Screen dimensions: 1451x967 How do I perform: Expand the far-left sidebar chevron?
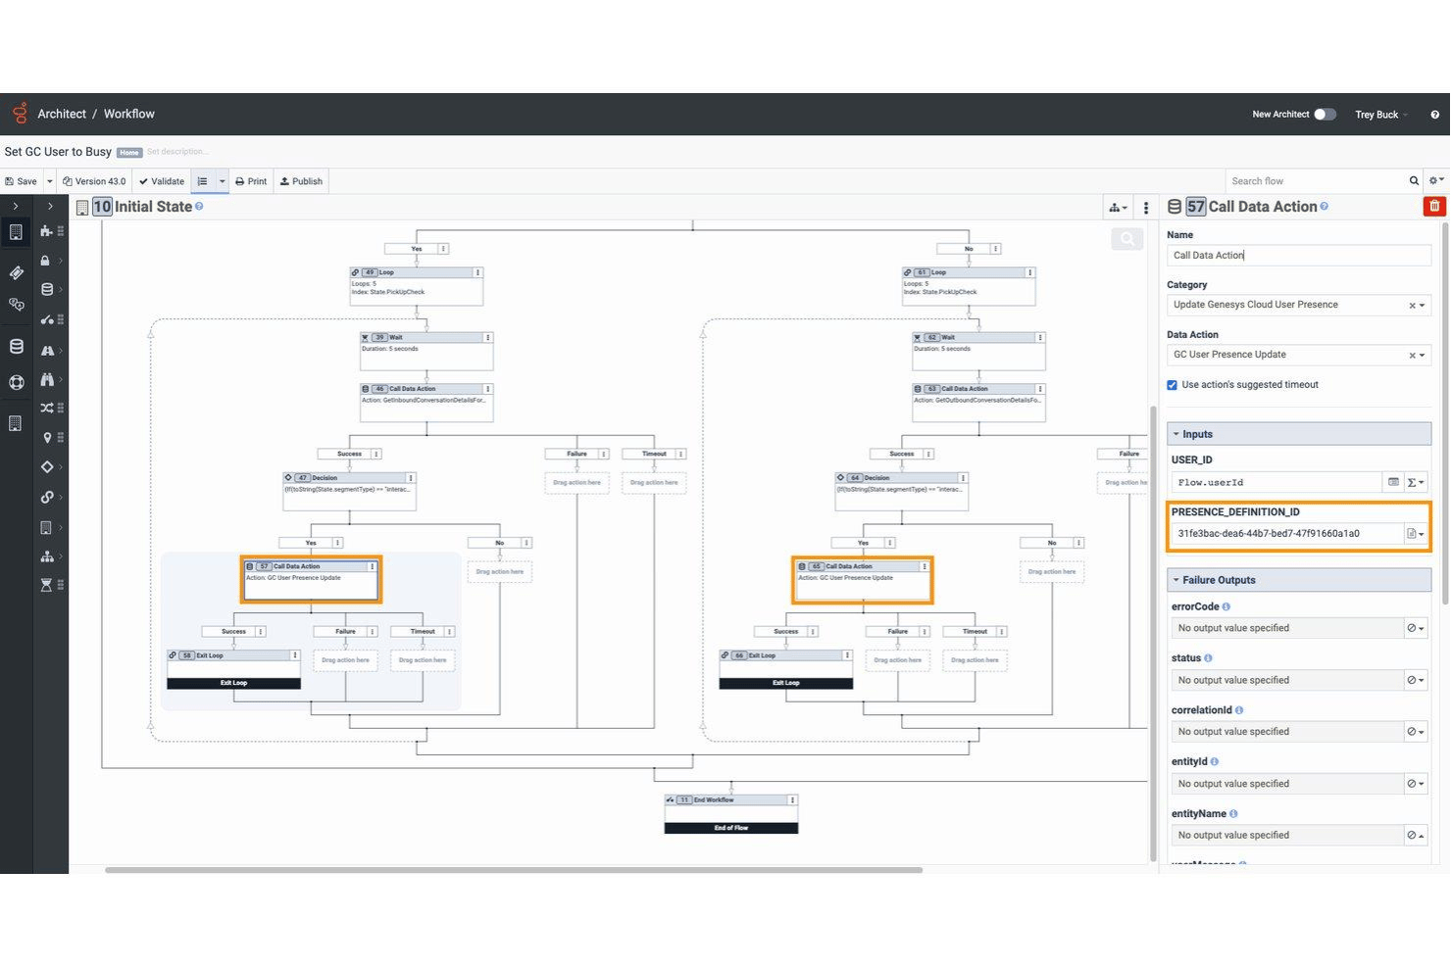tap(16, 207)
